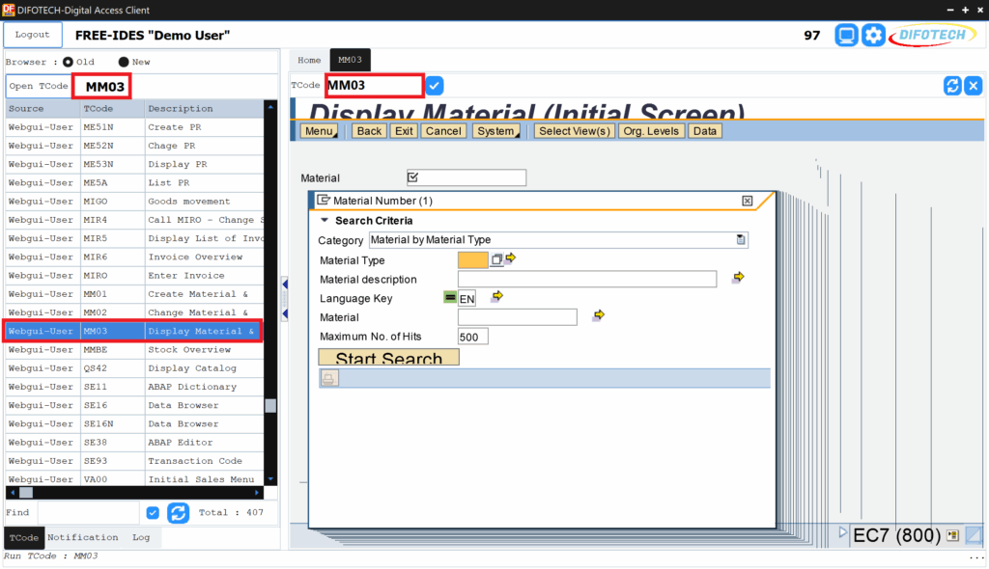The height and width of the screenshot is (569, 989).
Task: Open the Notification tab
Action: (x=83, y=538)
